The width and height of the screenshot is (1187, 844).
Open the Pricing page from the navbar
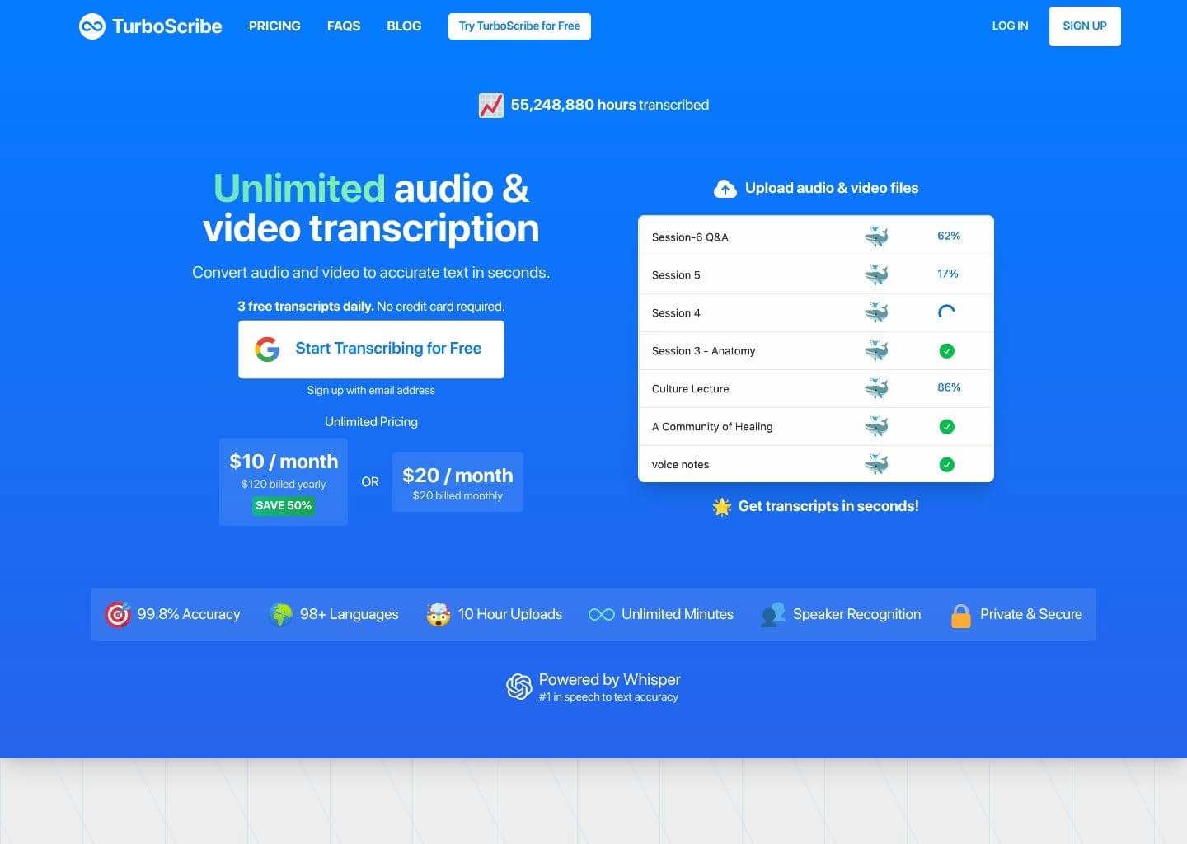pos(274,26)
